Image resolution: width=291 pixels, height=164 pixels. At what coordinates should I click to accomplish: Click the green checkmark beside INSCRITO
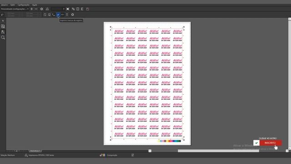(256, 143)
